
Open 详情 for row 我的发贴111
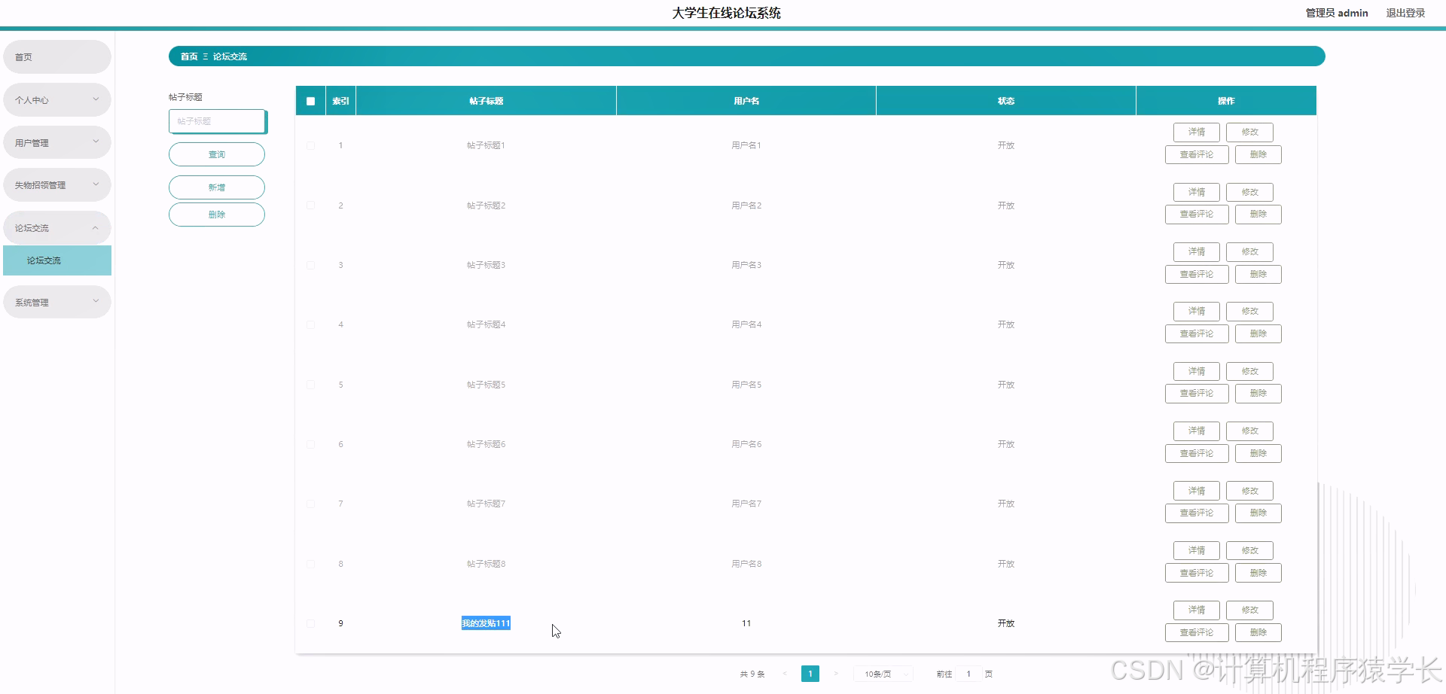(1196, 610)
